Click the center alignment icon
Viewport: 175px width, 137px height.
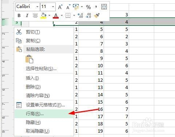[x=35, y=16]
